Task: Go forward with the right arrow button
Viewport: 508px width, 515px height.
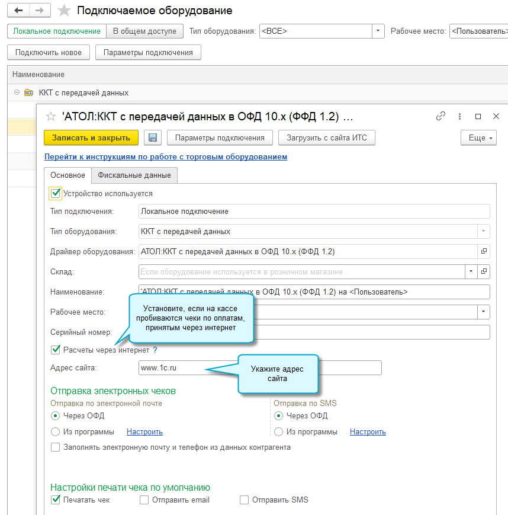Action: click(x=40, y=11)
